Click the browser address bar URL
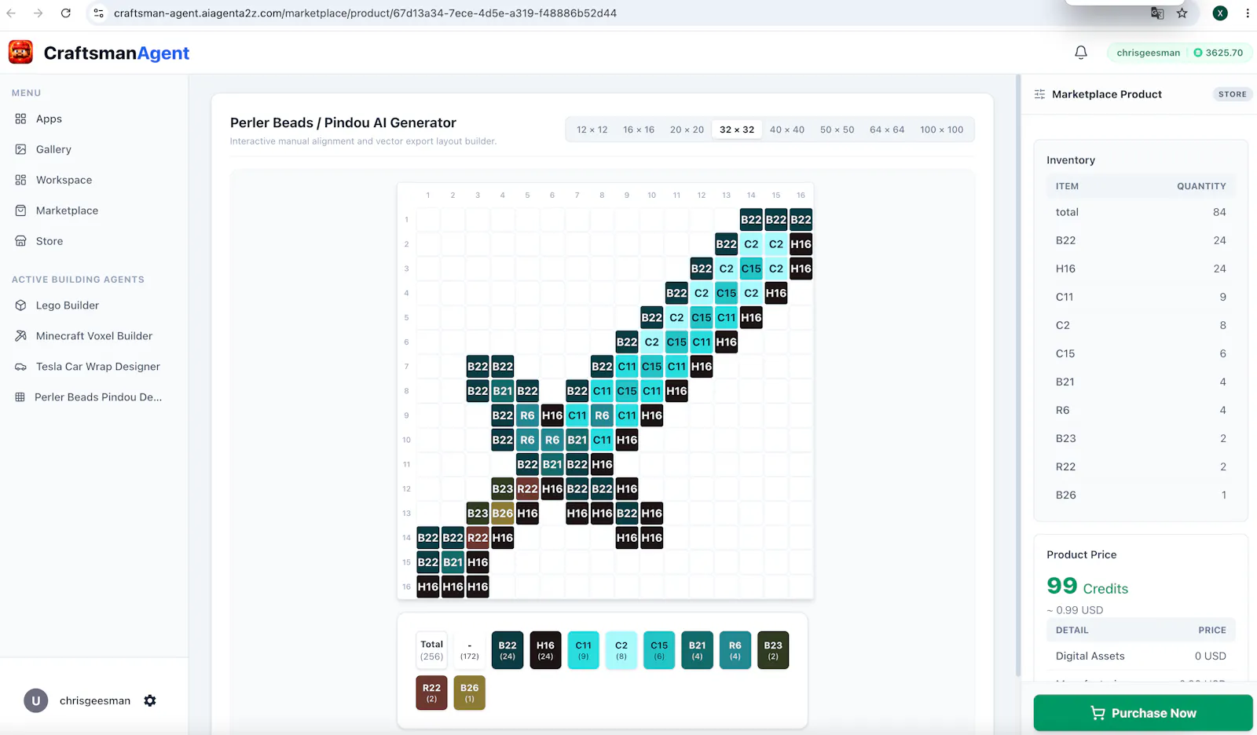This screenshot has height=735, width=1257. 365,13
